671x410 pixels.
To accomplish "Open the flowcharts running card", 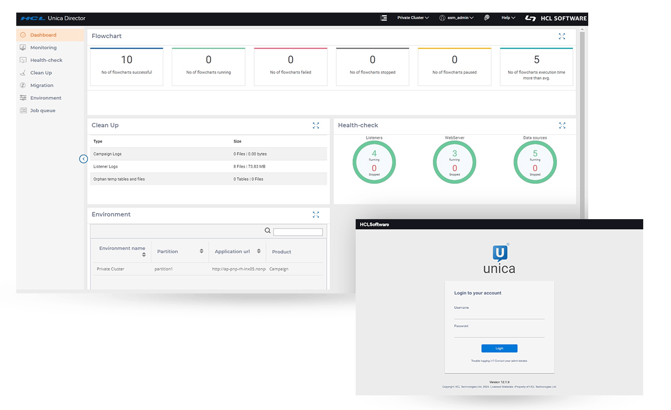I will click(x=208, y=66).
